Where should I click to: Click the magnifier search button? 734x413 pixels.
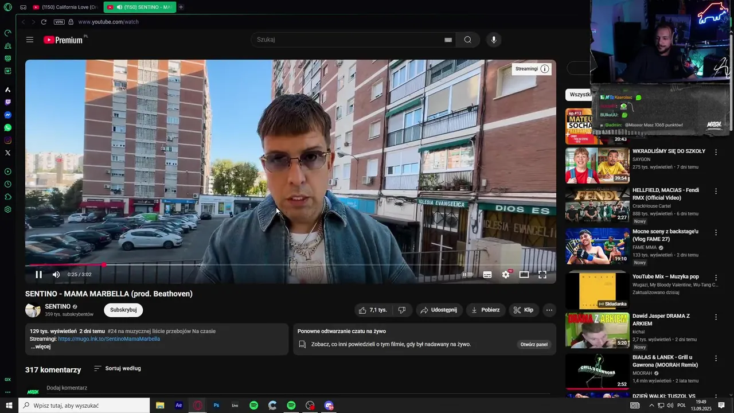468,40
